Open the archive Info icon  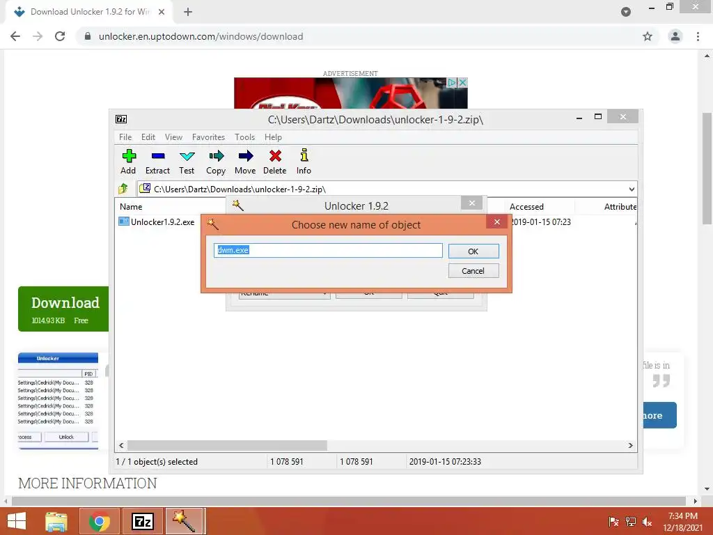304,162
